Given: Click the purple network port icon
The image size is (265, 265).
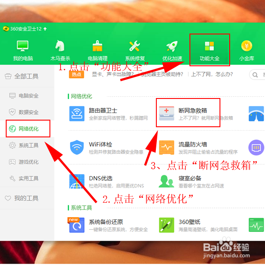Looking at the screenshot, I should pos(256,148).
